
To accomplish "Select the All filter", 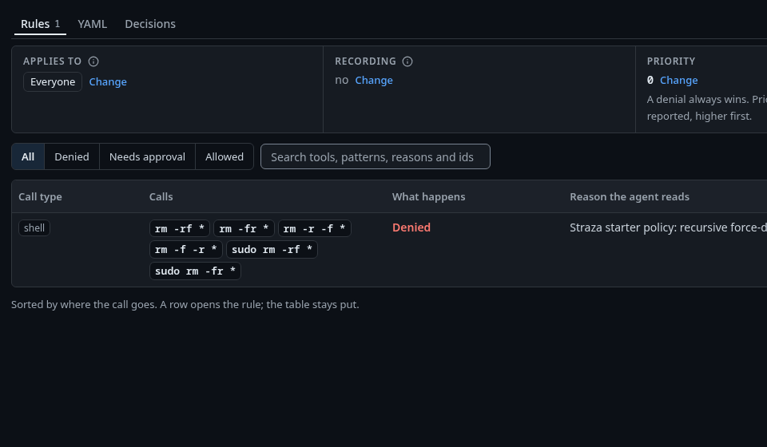I will coord(28,156).
